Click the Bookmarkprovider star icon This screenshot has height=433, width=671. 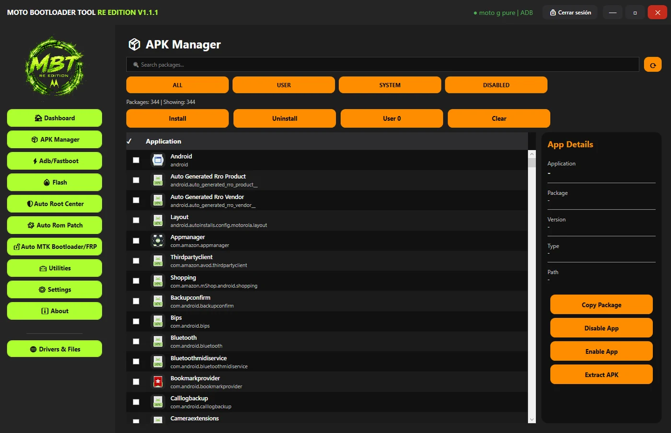click(158, 382)
